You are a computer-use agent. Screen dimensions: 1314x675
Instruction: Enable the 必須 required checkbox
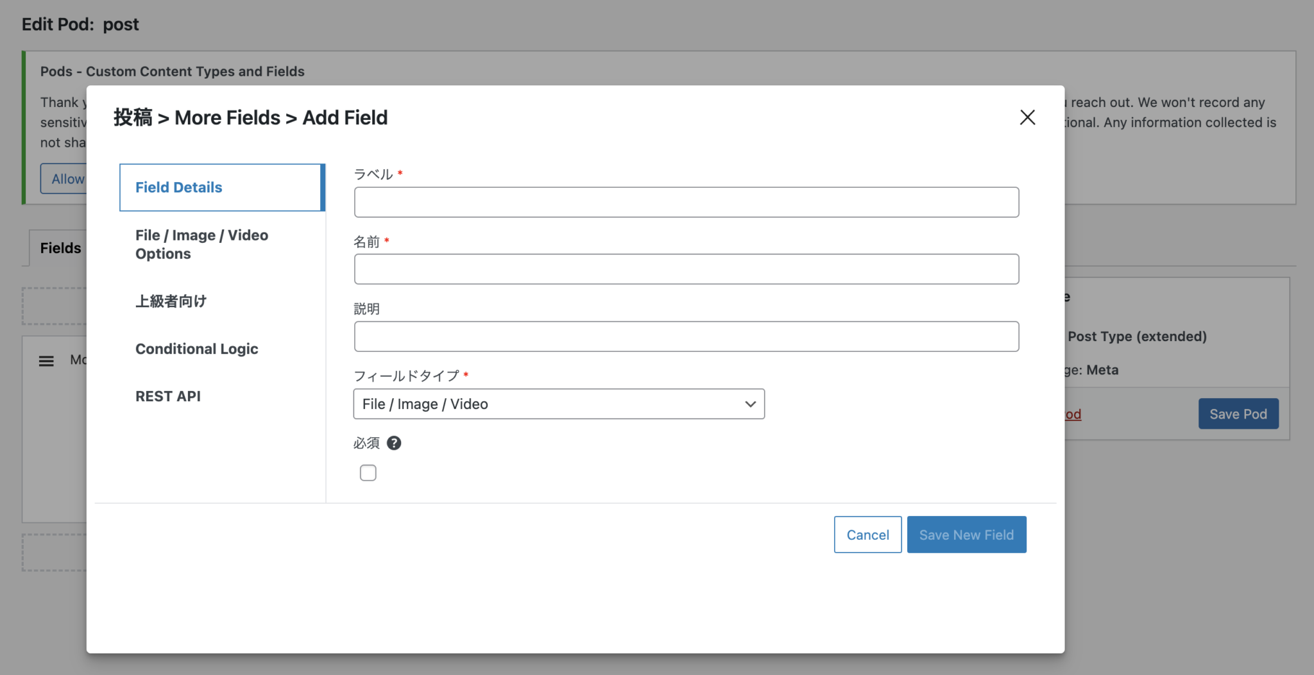coord(368,472)
